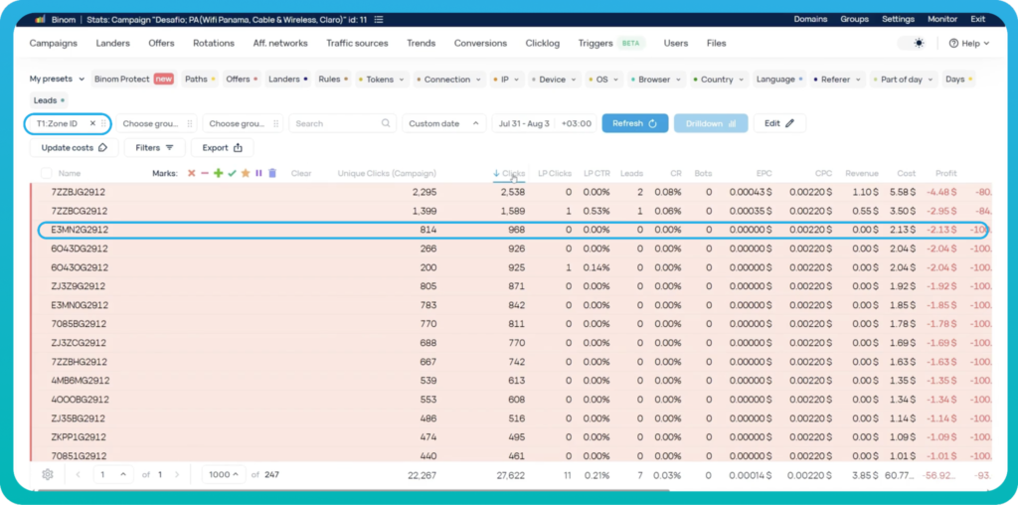The image size is (1018, 505).
Task: Open the Trends tab
Action: tap(422, 44)
